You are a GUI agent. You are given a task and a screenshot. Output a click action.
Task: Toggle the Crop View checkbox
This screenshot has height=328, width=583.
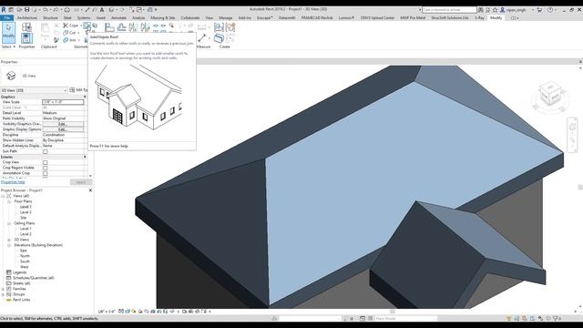point(46,162)
